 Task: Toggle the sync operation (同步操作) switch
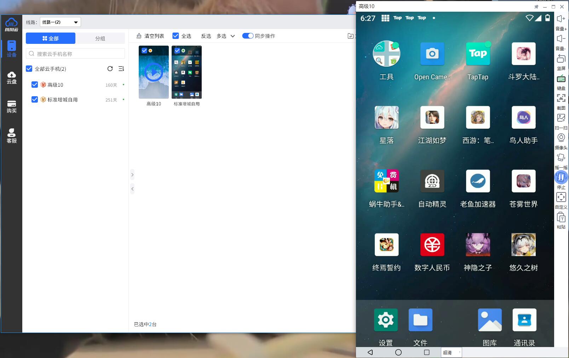pyautogui.click(x=248, y=36)
